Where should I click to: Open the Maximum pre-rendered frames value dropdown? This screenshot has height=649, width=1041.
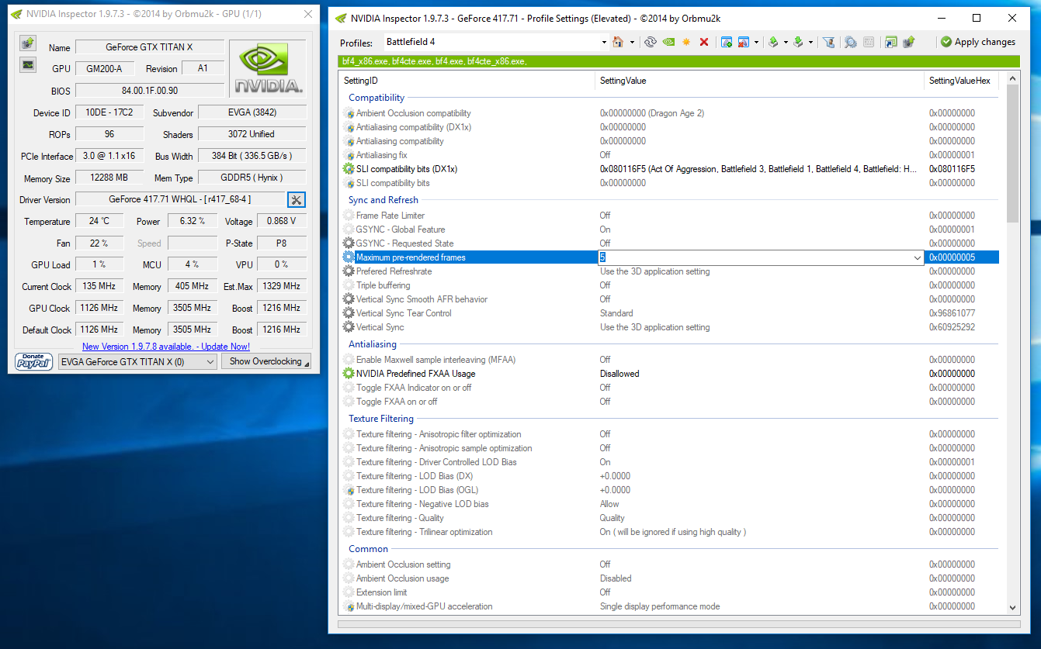(x=918, y=257)
